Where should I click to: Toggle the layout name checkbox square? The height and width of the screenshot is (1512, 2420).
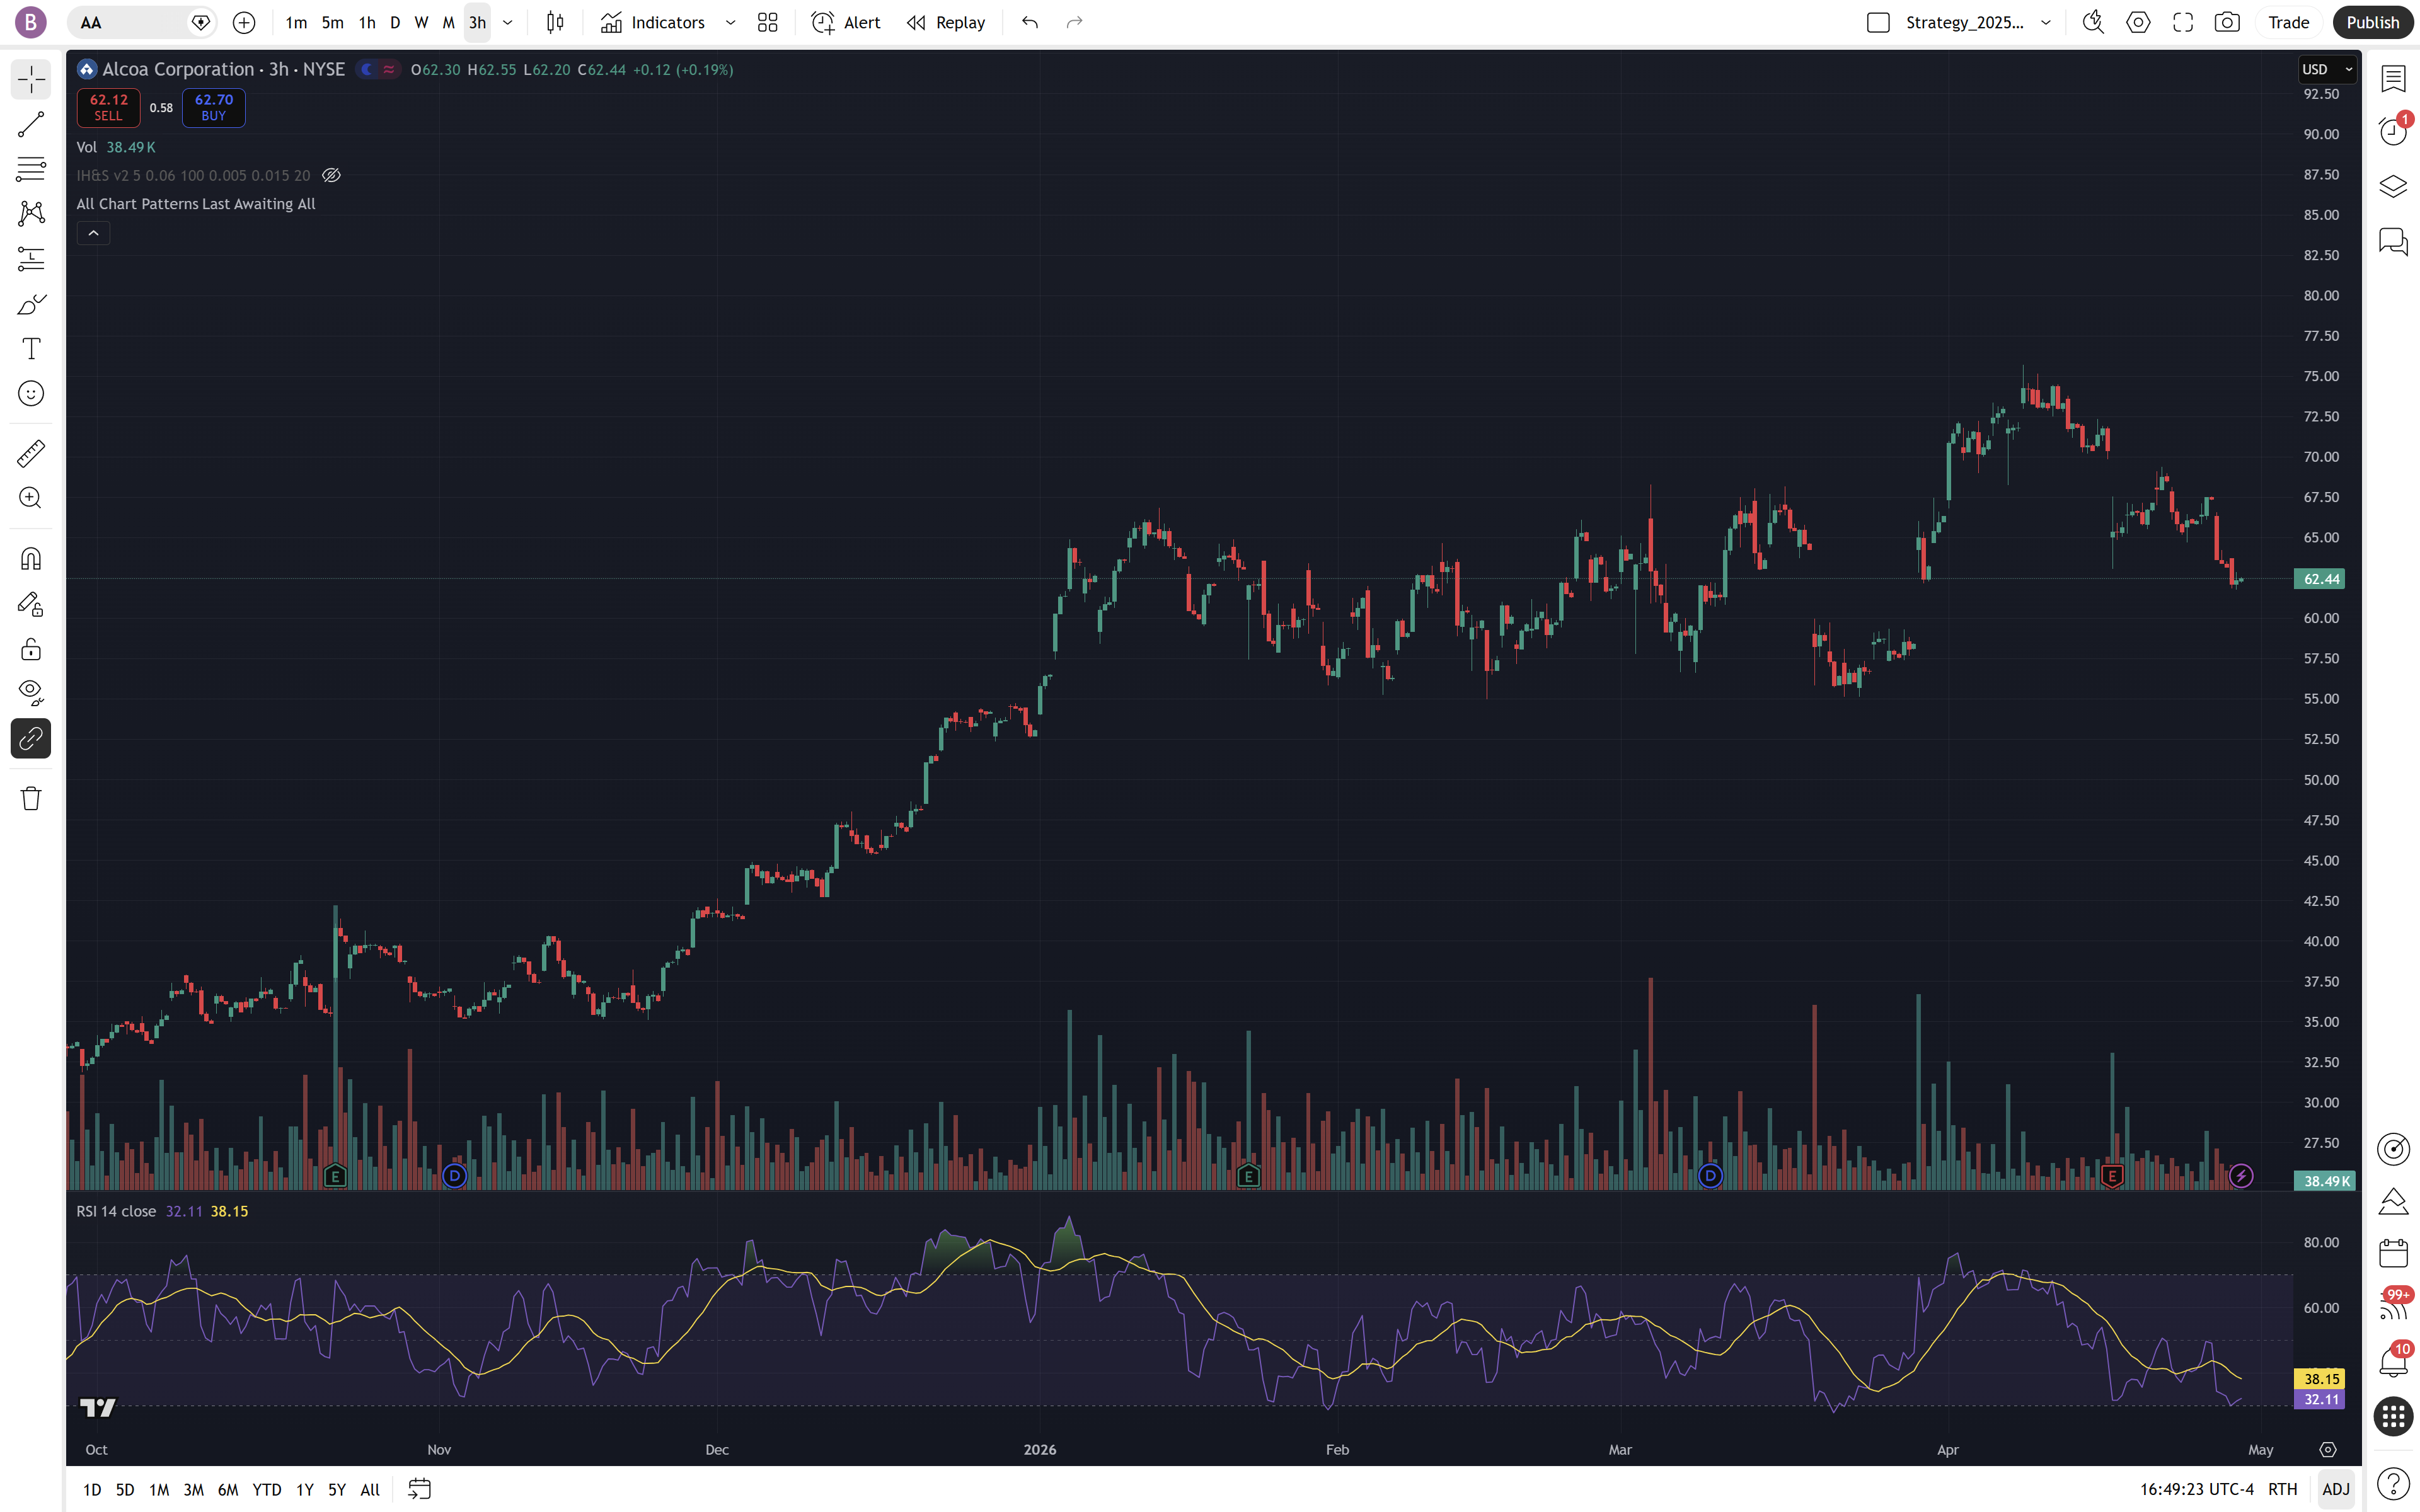pos(1878,22)
